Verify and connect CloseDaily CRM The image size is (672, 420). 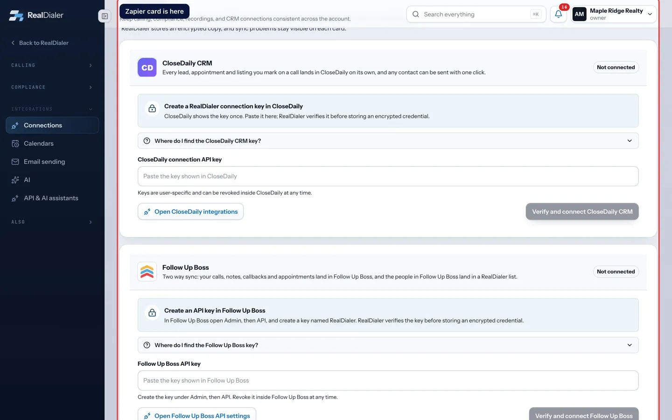(x=582, y=211)
